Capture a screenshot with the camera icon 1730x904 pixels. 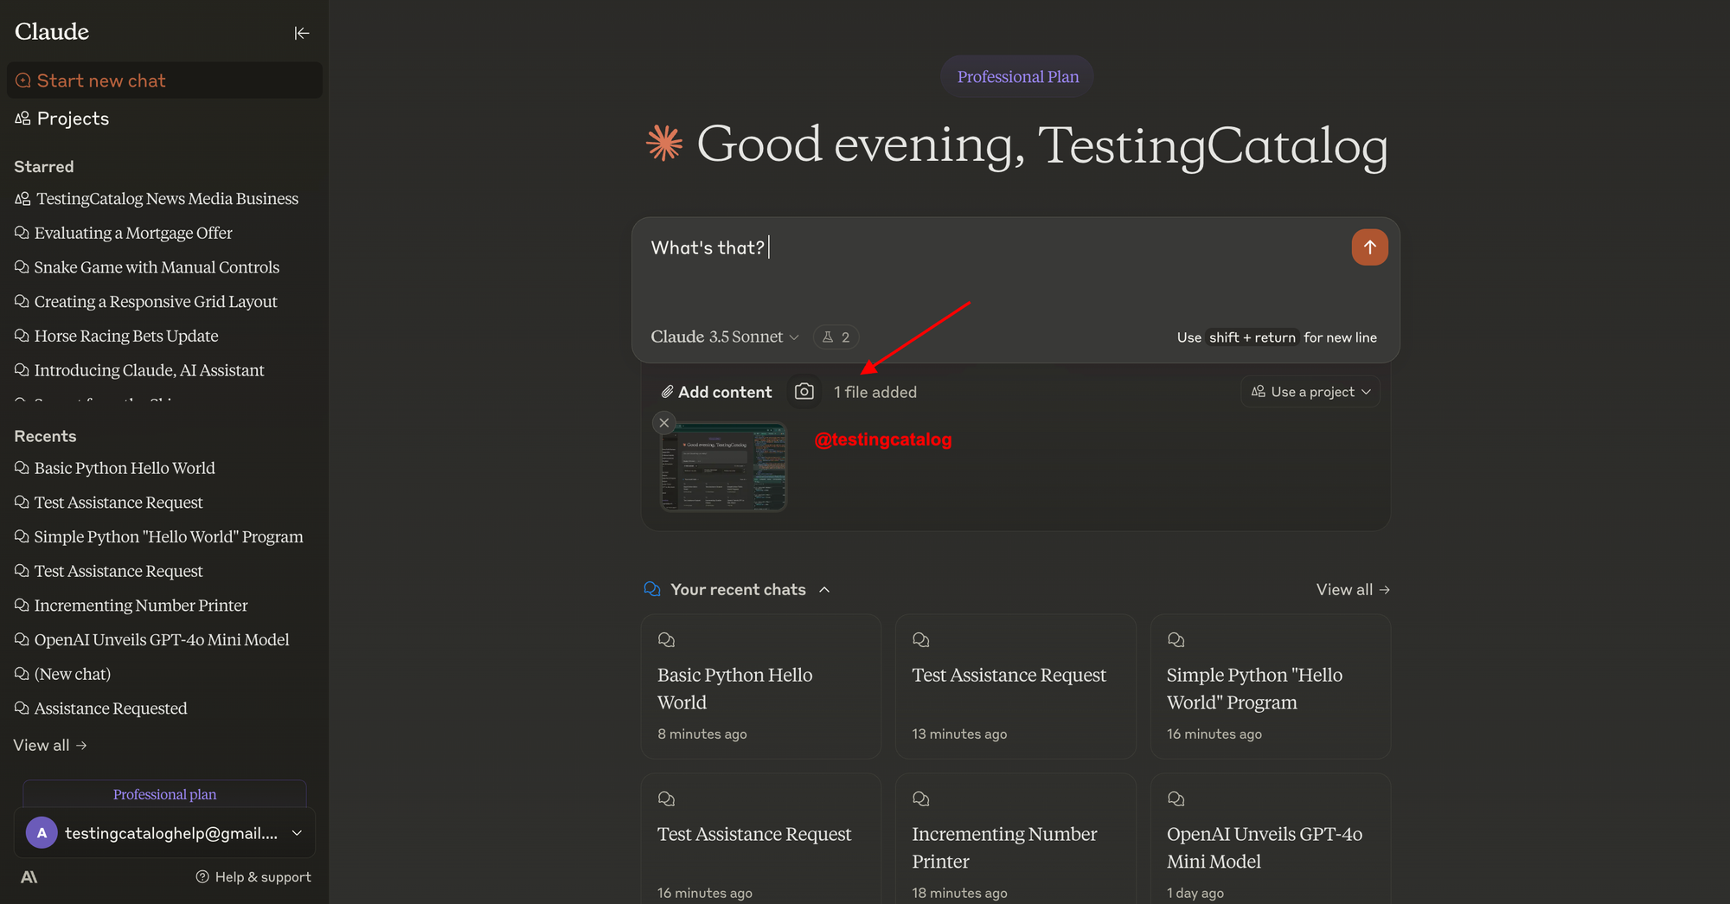[x=804, y=391]
